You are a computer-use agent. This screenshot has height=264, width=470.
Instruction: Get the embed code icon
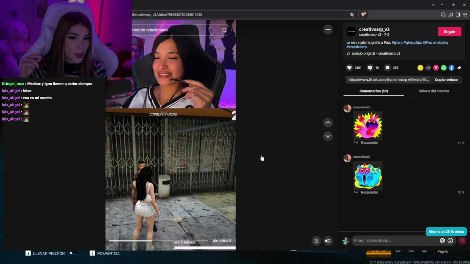point(428,68)
